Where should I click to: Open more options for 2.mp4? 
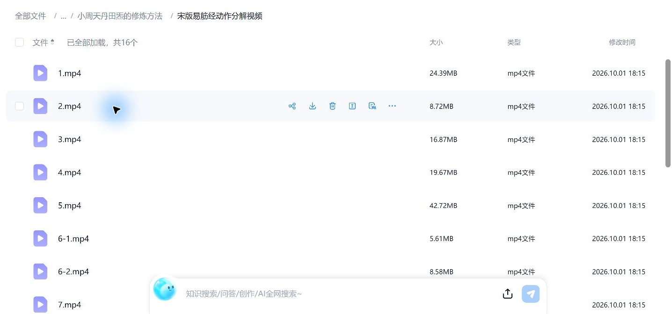[x=392, y=106]
